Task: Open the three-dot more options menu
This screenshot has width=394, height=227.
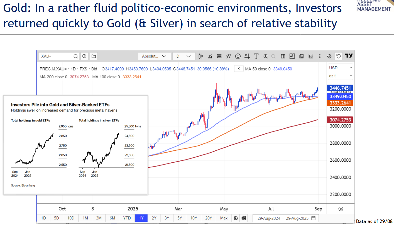Action: (x=320, y=56)
